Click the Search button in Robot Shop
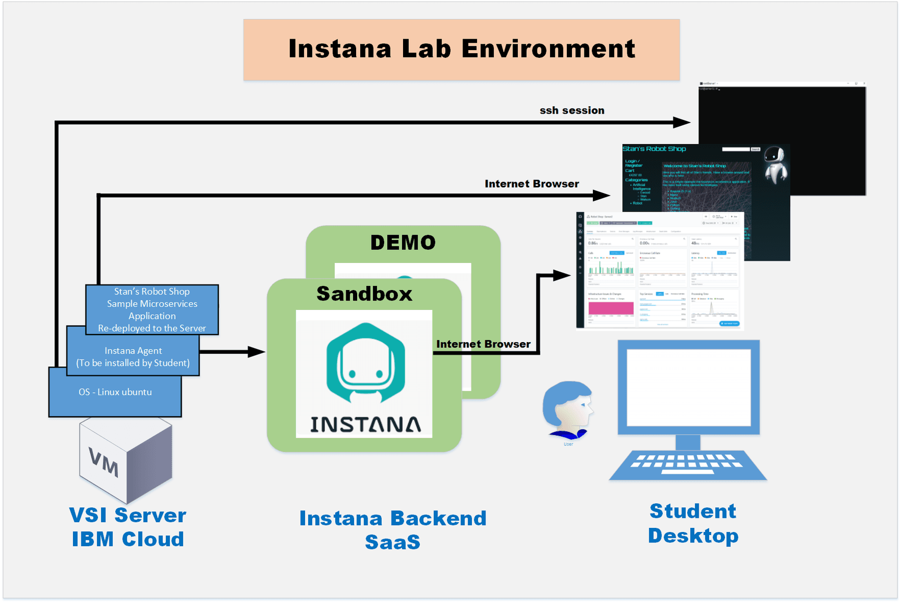Screen dimensions: 901x603 tap(755, 149)
